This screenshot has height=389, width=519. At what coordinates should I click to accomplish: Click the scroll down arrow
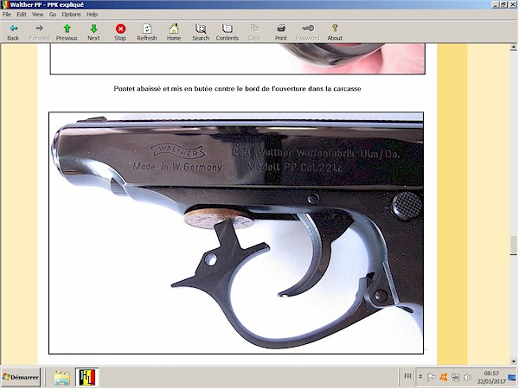(513, 361)
